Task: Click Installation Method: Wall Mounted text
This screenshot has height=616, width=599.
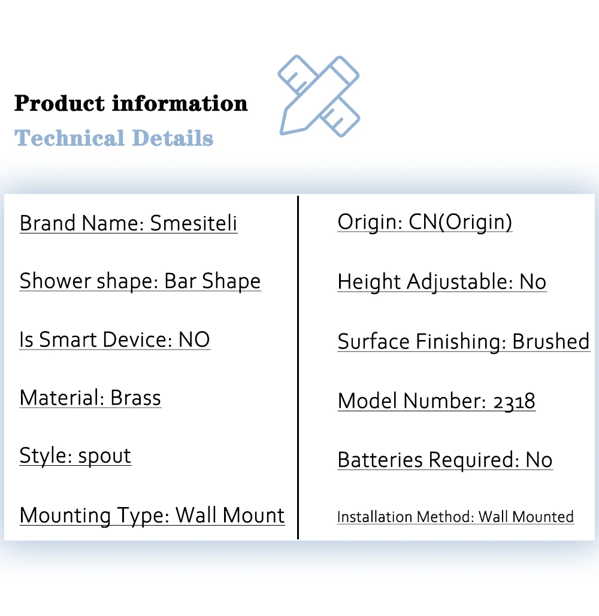Action: pyautogui.click(x=455, y=517)
